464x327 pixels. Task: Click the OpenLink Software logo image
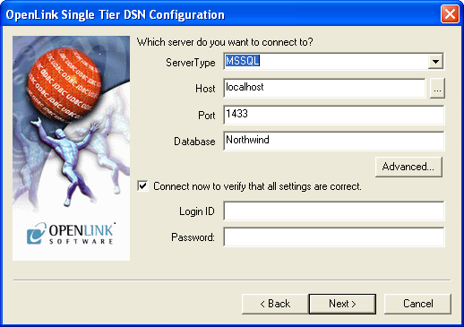coord(71,148)
